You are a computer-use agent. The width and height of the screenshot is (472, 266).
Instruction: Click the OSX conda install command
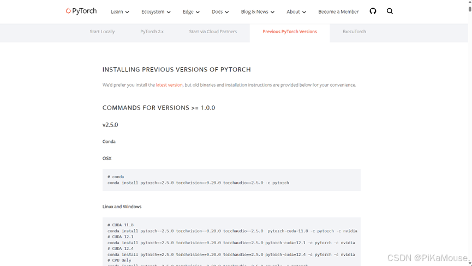[198, 183]
